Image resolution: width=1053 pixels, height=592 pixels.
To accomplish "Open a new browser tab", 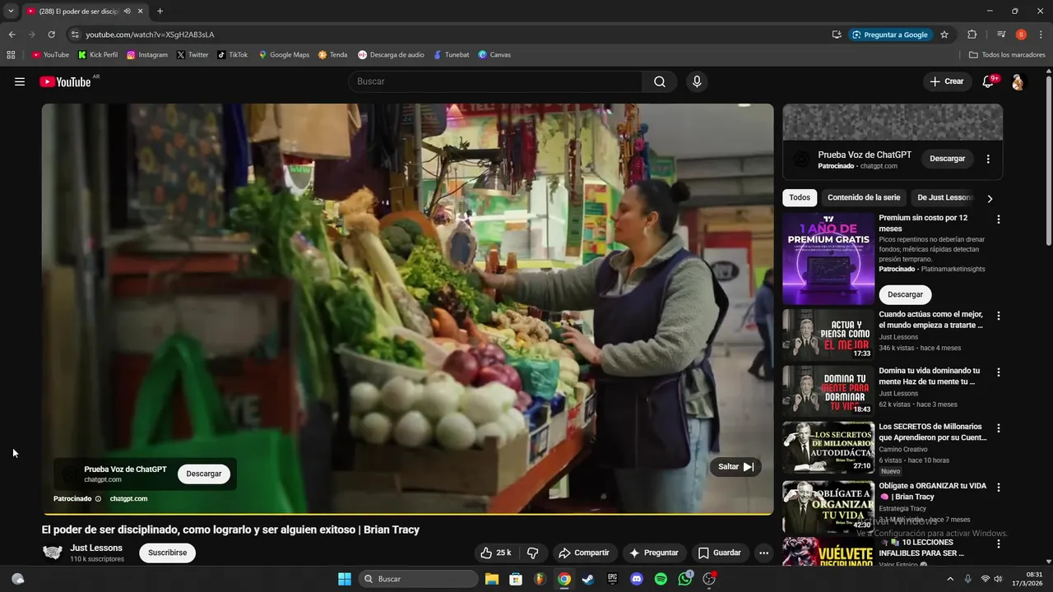I will pyautogui.click(x=160, y=12).
